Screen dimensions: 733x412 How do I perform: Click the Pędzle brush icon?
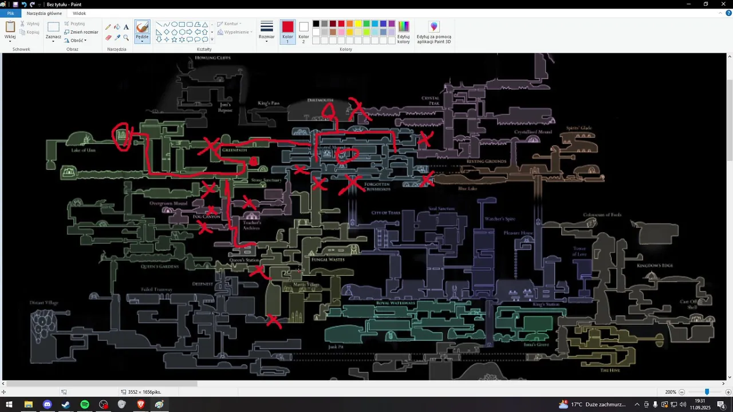(x=142, y=27)
